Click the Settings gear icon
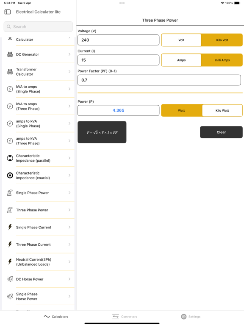Screen dimensions: 244x326 point(183,316)
